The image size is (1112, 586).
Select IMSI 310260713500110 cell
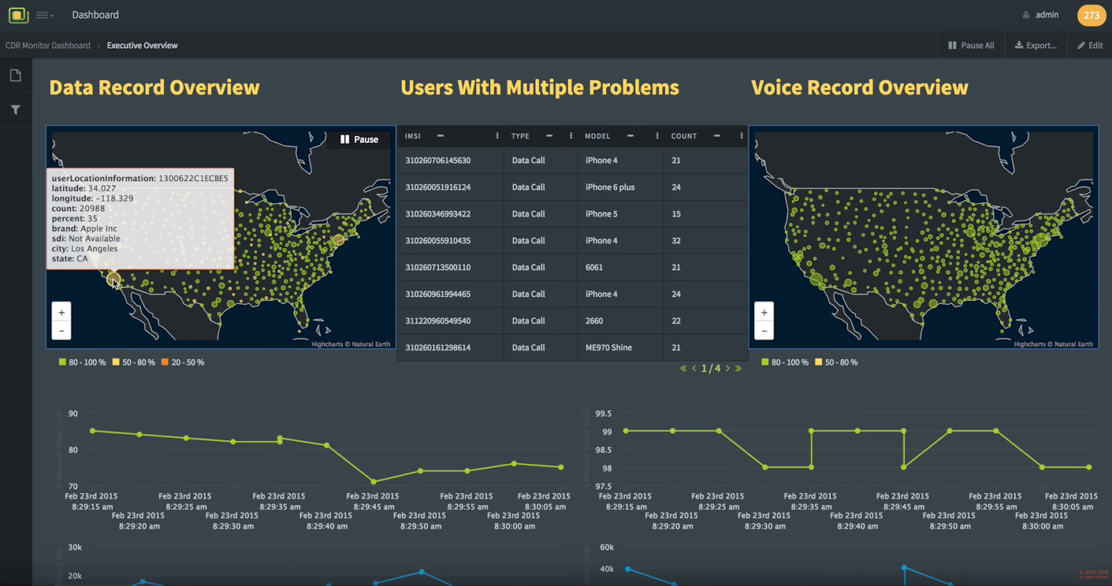[450, 267]
